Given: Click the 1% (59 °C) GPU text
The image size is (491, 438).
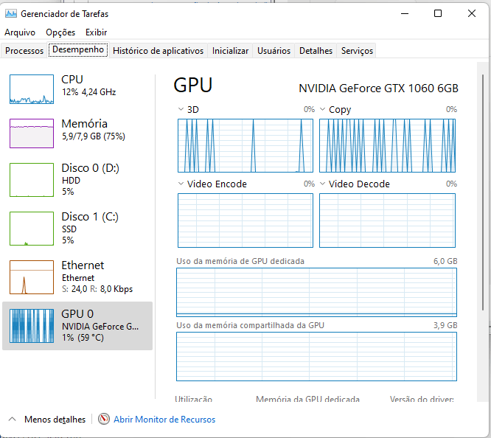Looking at the screenshot, I should [83, 338].
